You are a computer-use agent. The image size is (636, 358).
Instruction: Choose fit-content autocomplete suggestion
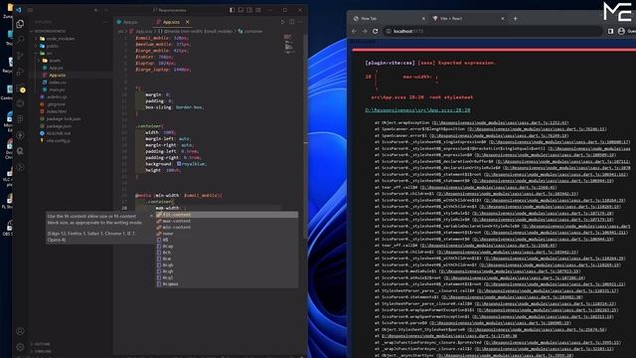tap(227, 215)
